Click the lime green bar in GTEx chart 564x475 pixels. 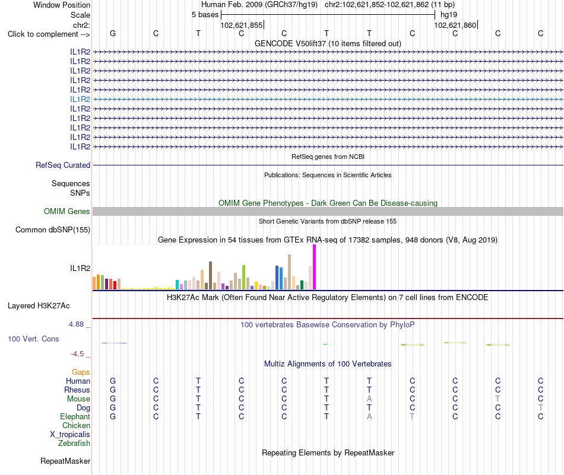point(244,278)
